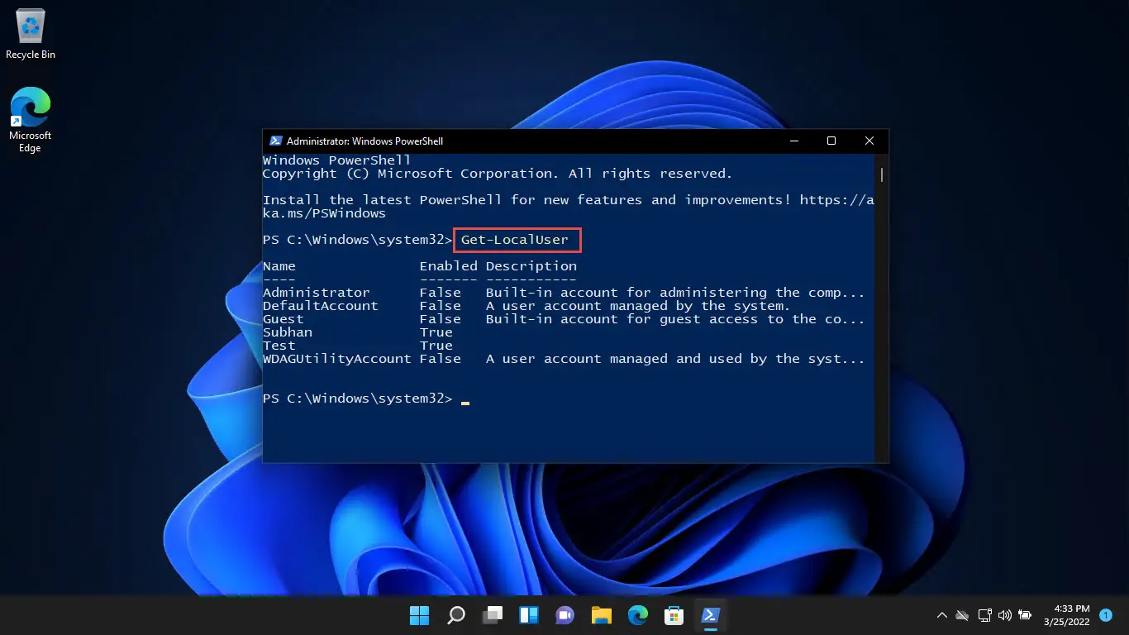Open Task View on the taskbar

click(493, 615)
